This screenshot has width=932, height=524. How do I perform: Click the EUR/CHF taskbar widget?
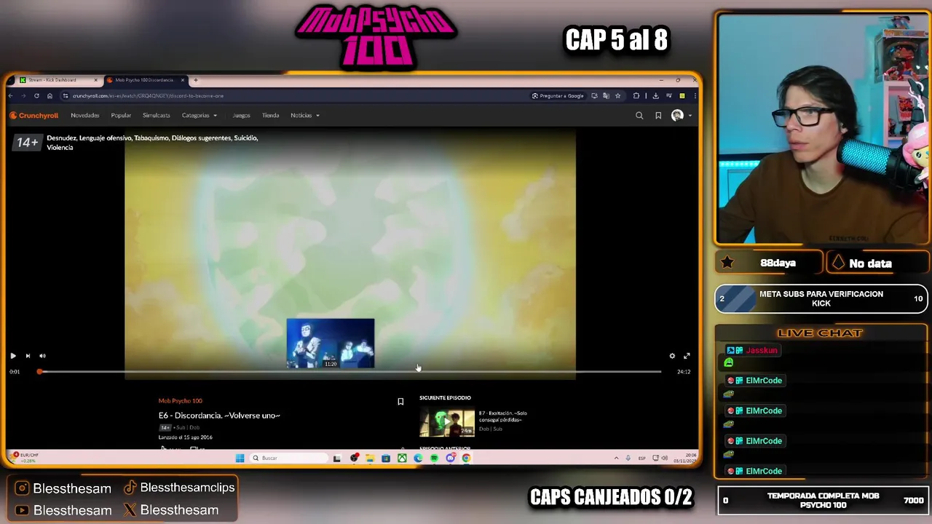click(25, 457)
